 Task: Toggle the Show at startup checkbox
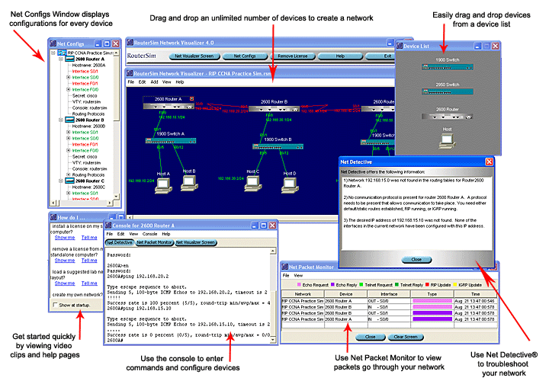55,305
